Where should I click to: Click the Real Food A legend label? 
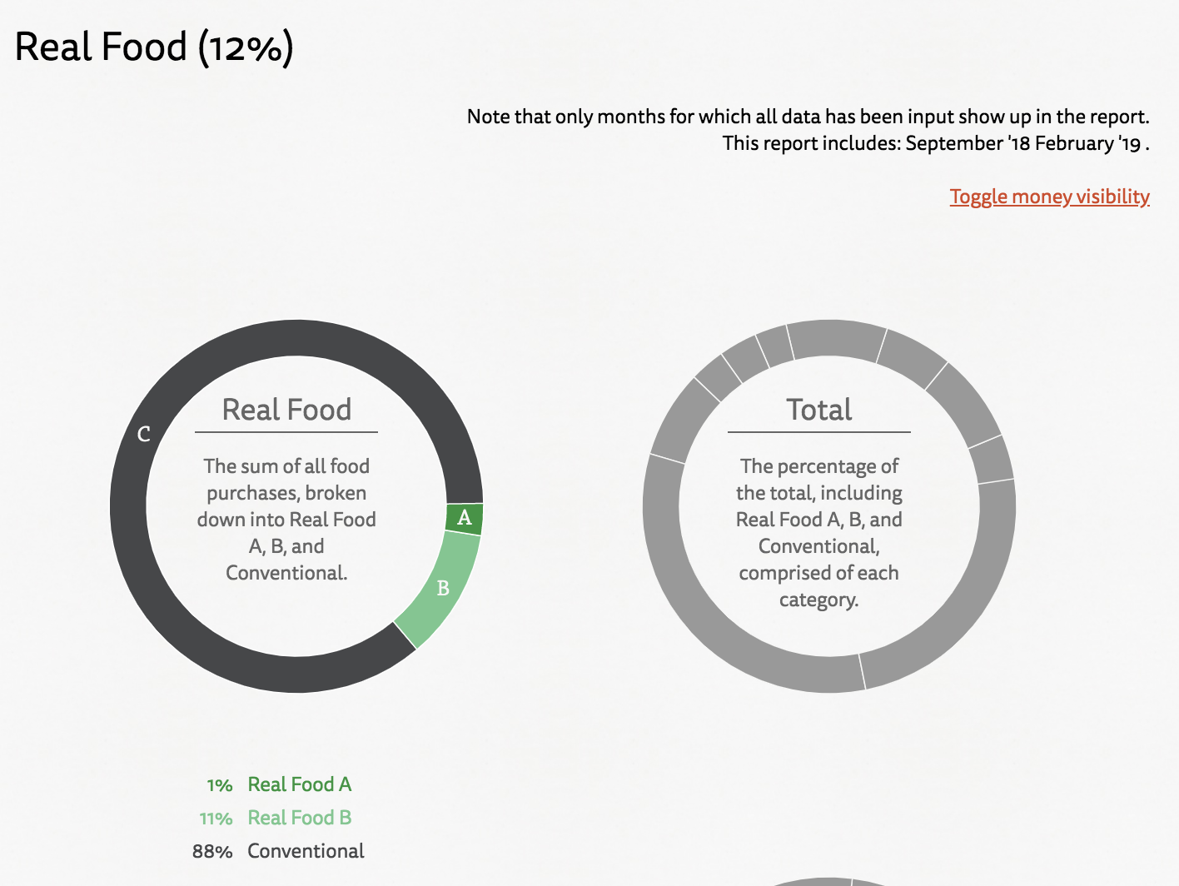click(x=300, y=784)
